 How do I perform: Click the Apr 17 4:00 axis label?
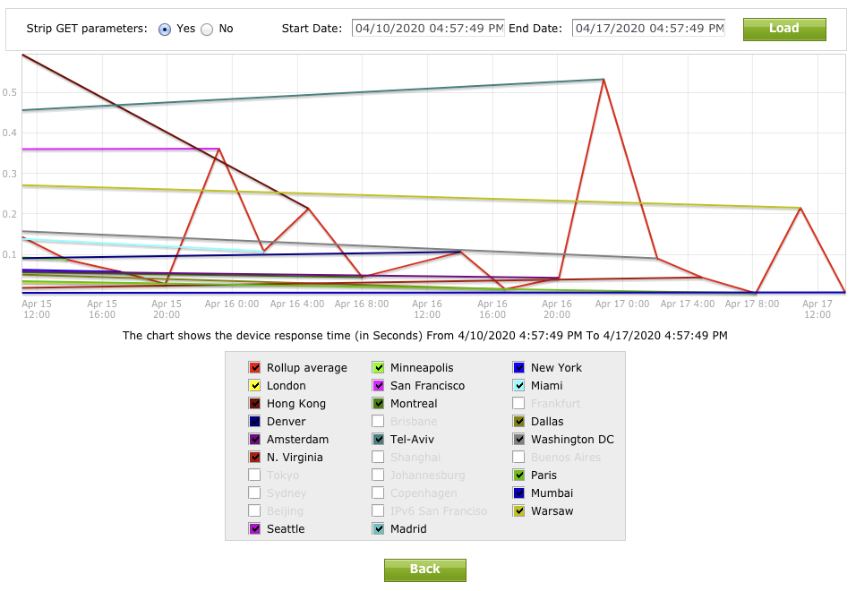[x=688, y=304]
